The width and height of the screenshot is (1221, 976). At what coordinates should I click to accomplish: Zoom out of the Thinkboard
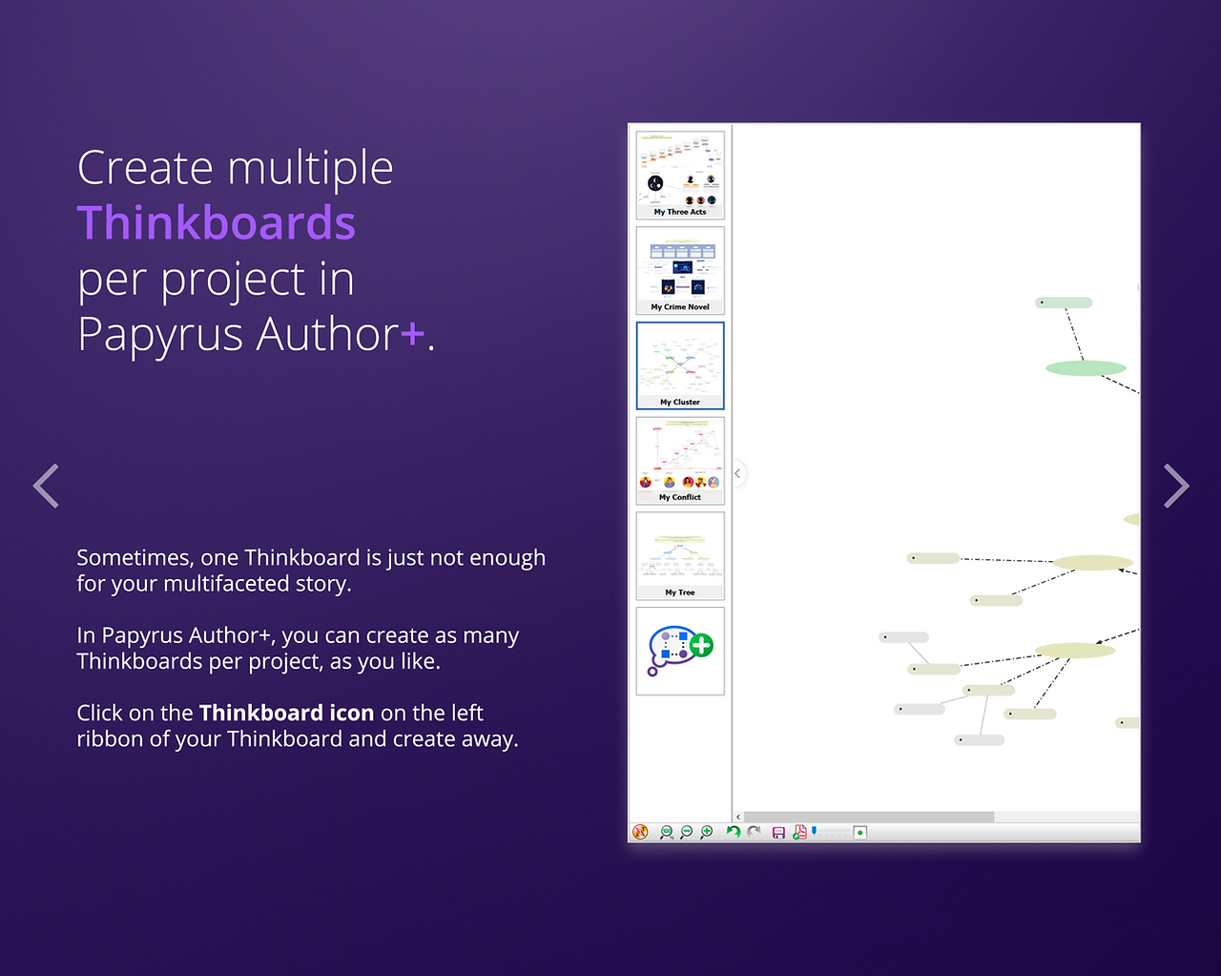click(687, 832)
